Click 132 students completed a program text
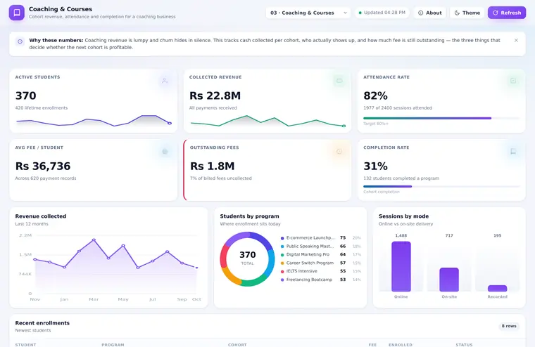 point(401,178)
